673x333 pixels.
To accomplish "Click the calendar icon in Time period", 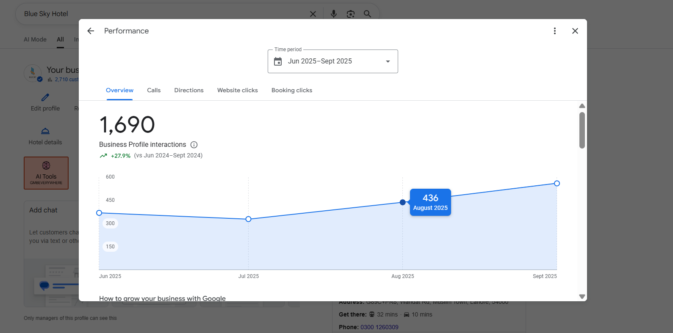I will click(278, 61).
